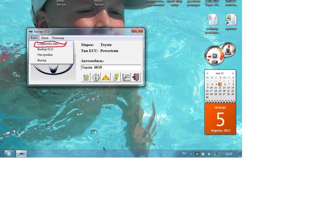Click the exit door icon
Screen dimensions: 322x201
pyautogui.click(x=136, y=77)
